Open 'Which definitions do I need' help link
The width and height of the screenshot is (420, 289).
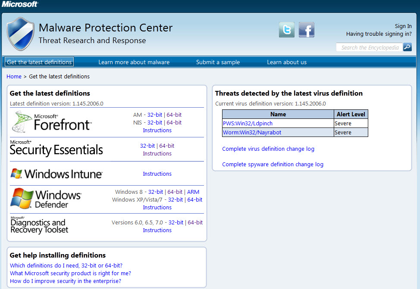tap(66, 265)
